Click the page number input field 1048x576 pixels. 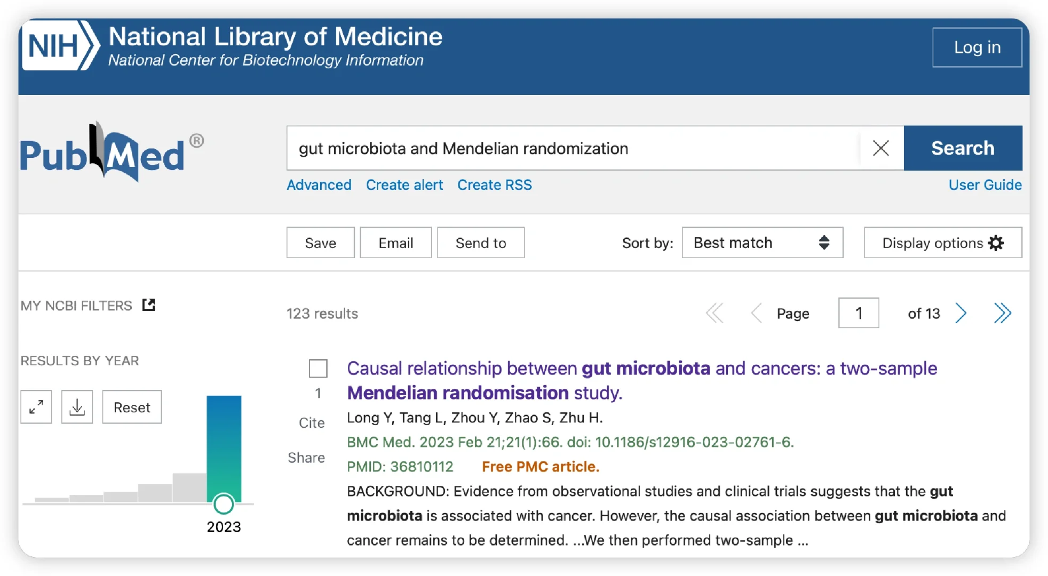coord(858,313)
